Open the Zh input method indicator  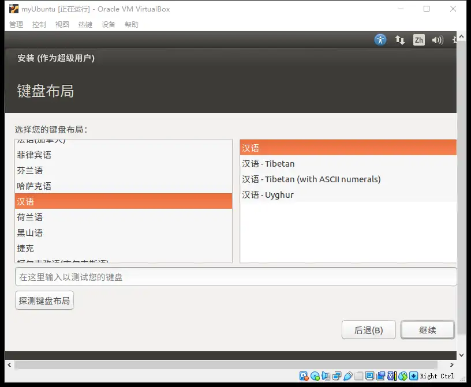pos(419,40)
